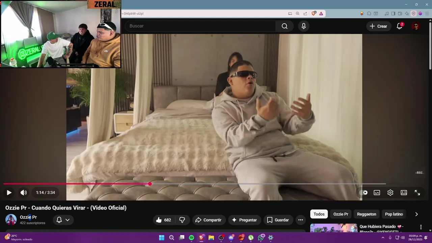Show hidden system tray icons chevron
This screenshot has width=432, height=243.
(383, 238)
